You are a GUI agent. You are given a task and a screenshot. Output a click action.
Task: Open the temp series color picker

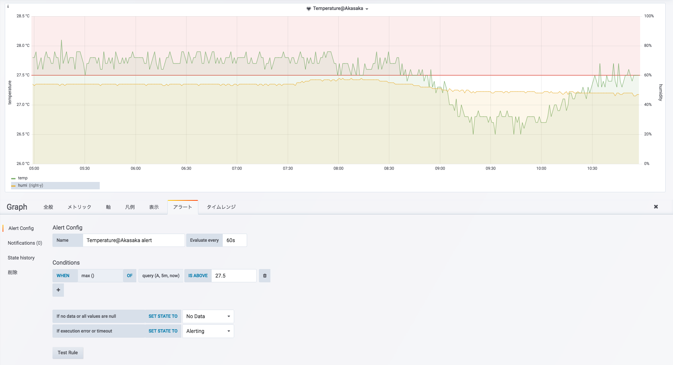click(x=13, y=178)
